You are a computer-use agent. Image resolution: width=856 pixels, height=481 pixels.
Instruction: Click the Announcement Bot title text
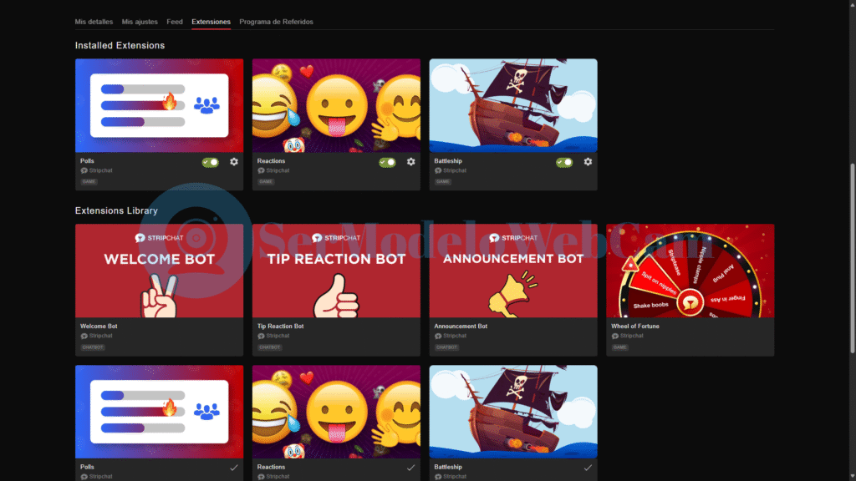click(461, 327)
